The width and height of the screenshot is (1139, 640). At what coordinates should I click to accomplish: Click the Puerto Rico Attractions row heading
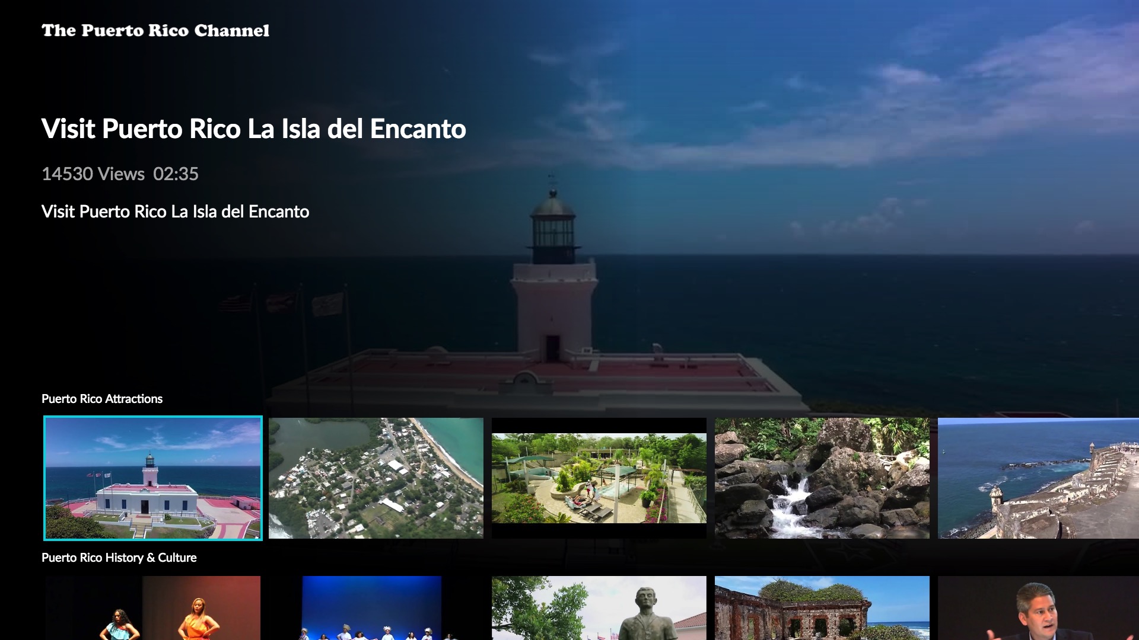tap(102, 399)
